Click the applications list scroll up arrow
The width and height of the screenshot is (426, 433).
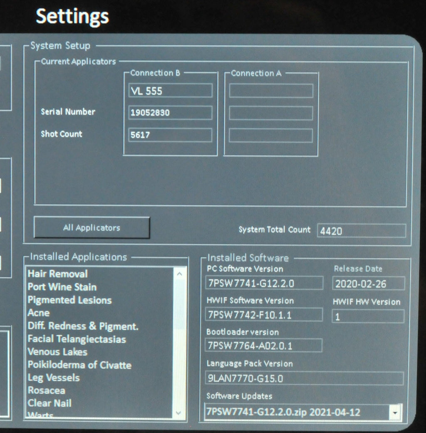point(179,274)
